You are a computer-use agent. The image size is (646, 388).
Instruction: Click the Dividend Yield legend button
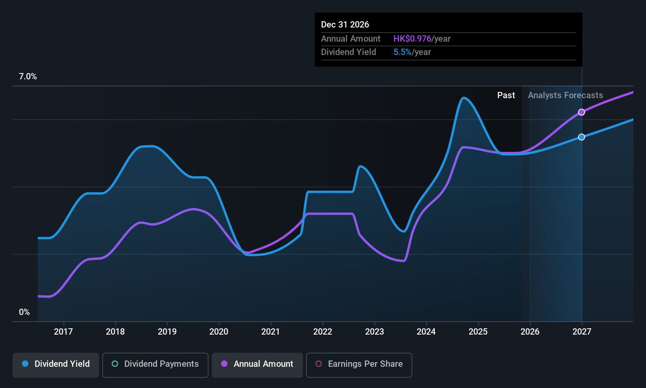pos(55,364)
